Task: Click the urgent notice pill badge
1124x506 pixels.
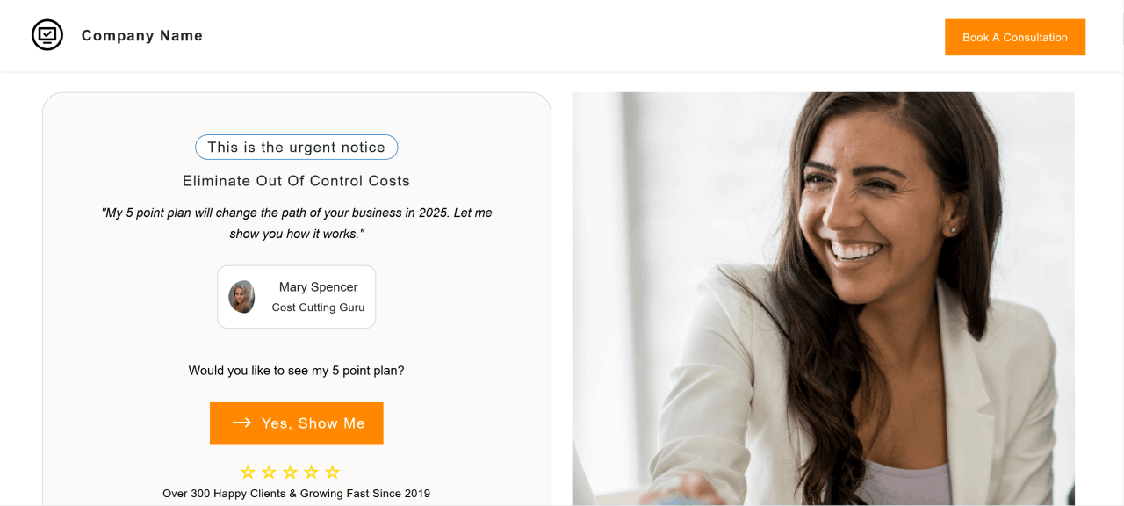Action: click(297, 148)
